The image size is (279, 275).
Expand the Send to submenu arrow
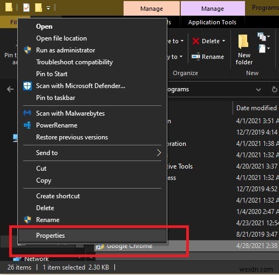[159, 153]
